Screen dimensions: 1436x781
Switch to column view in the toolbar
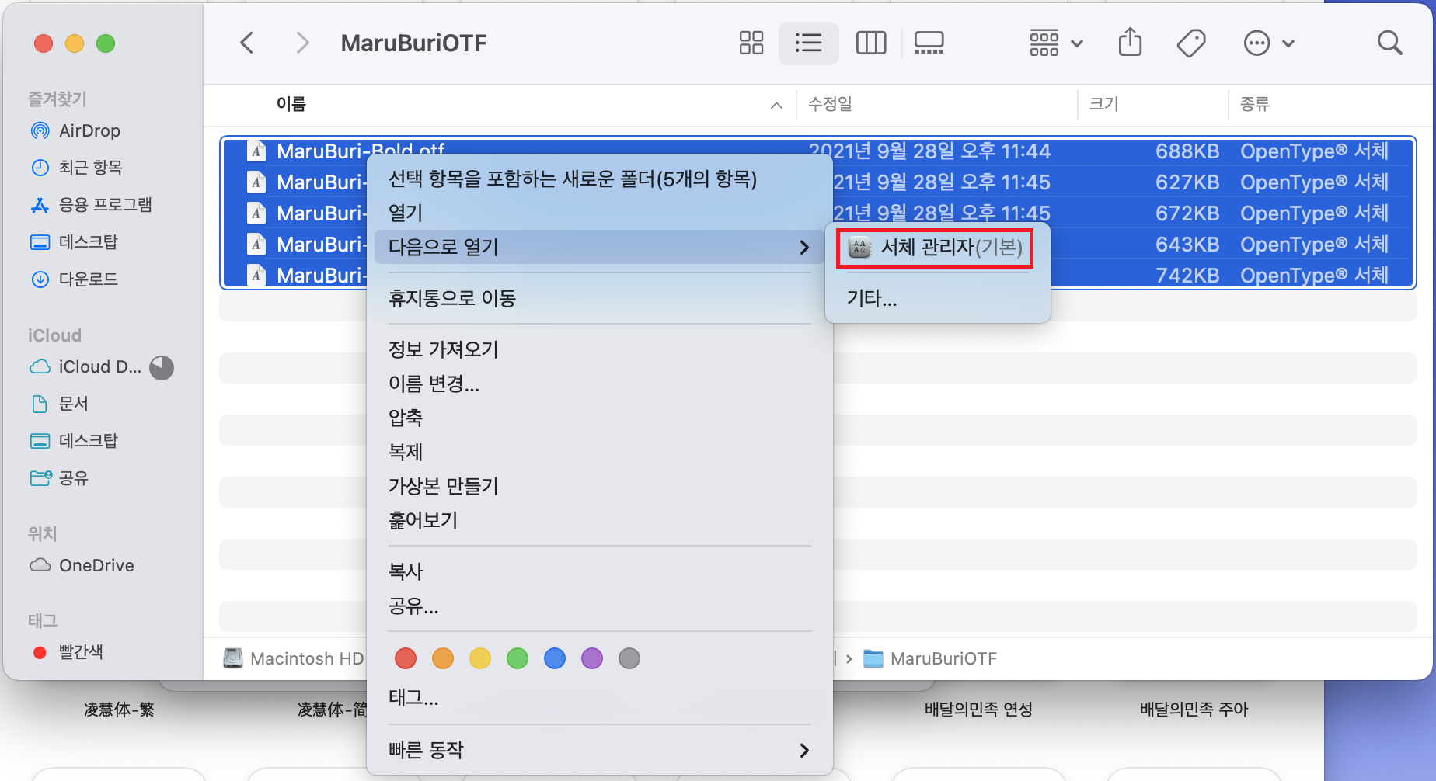pos(870,43)
